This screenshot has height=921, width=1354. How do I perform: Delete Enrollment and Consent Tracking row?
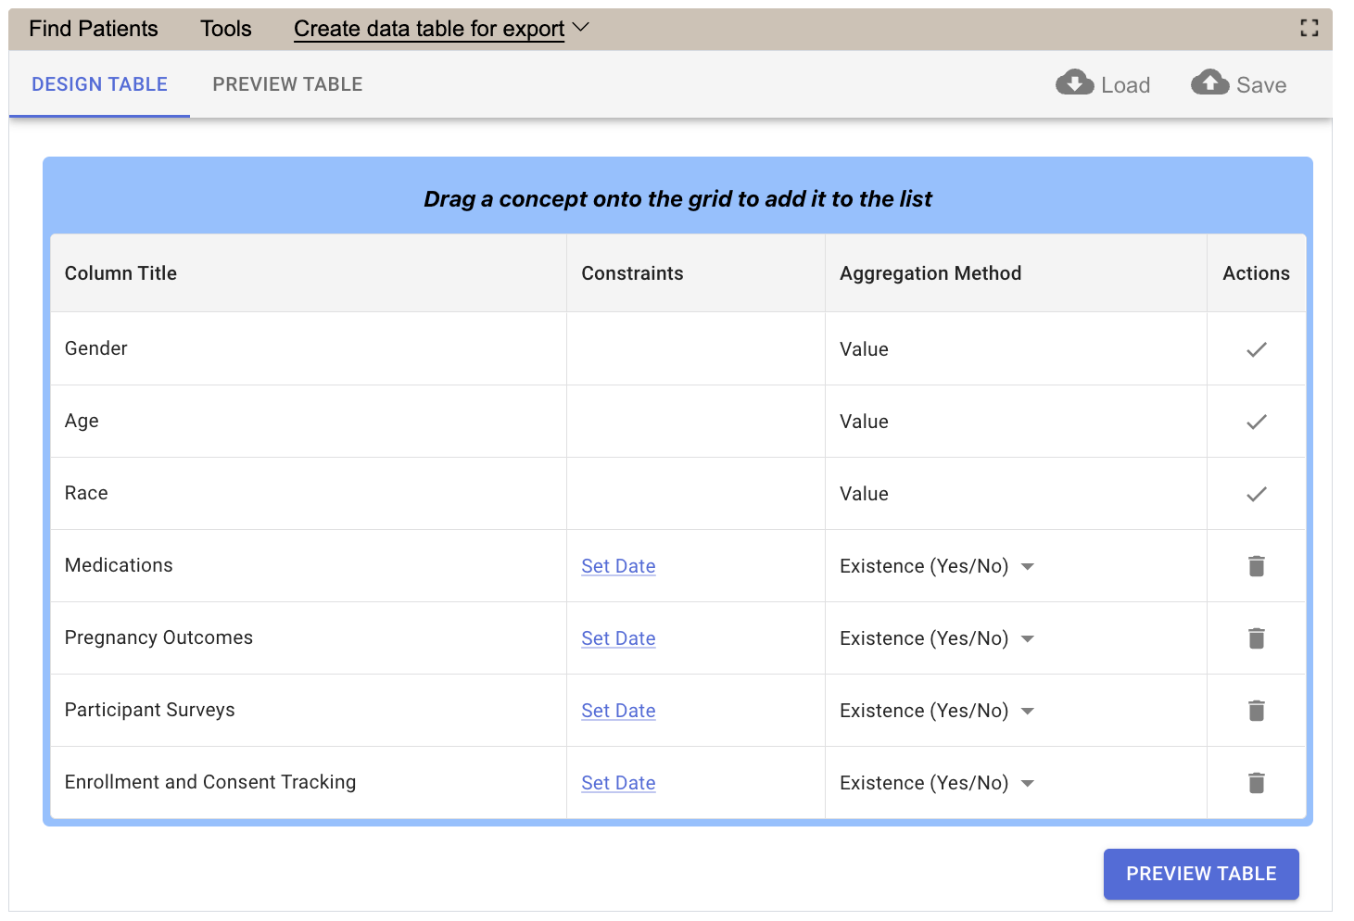(x=1256, y=783)
